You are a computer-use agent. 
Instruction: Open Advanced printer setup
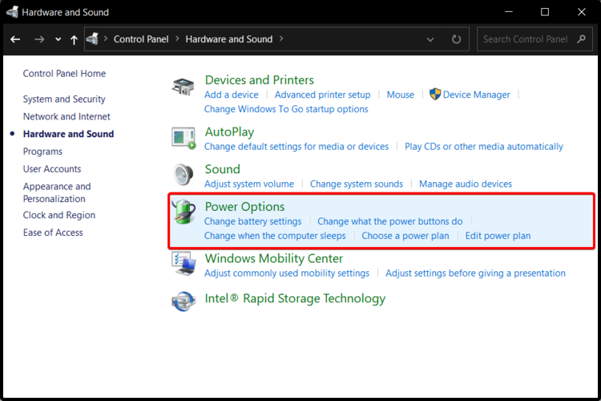click(x=322, y=95)
